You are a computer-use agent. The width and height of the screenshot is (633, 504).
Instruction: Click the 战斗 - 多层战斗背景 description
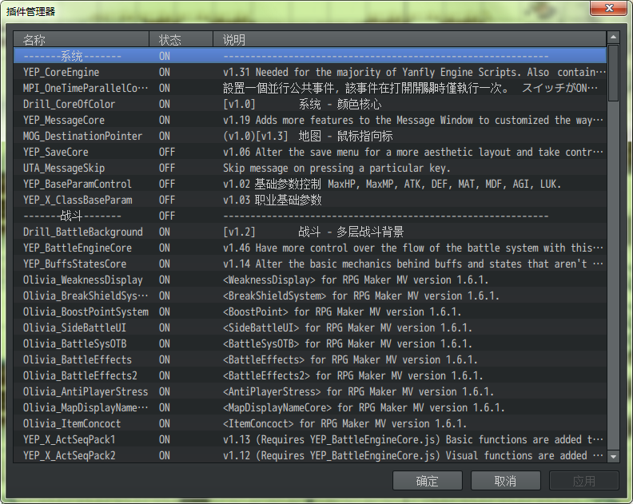coord(351,232)
